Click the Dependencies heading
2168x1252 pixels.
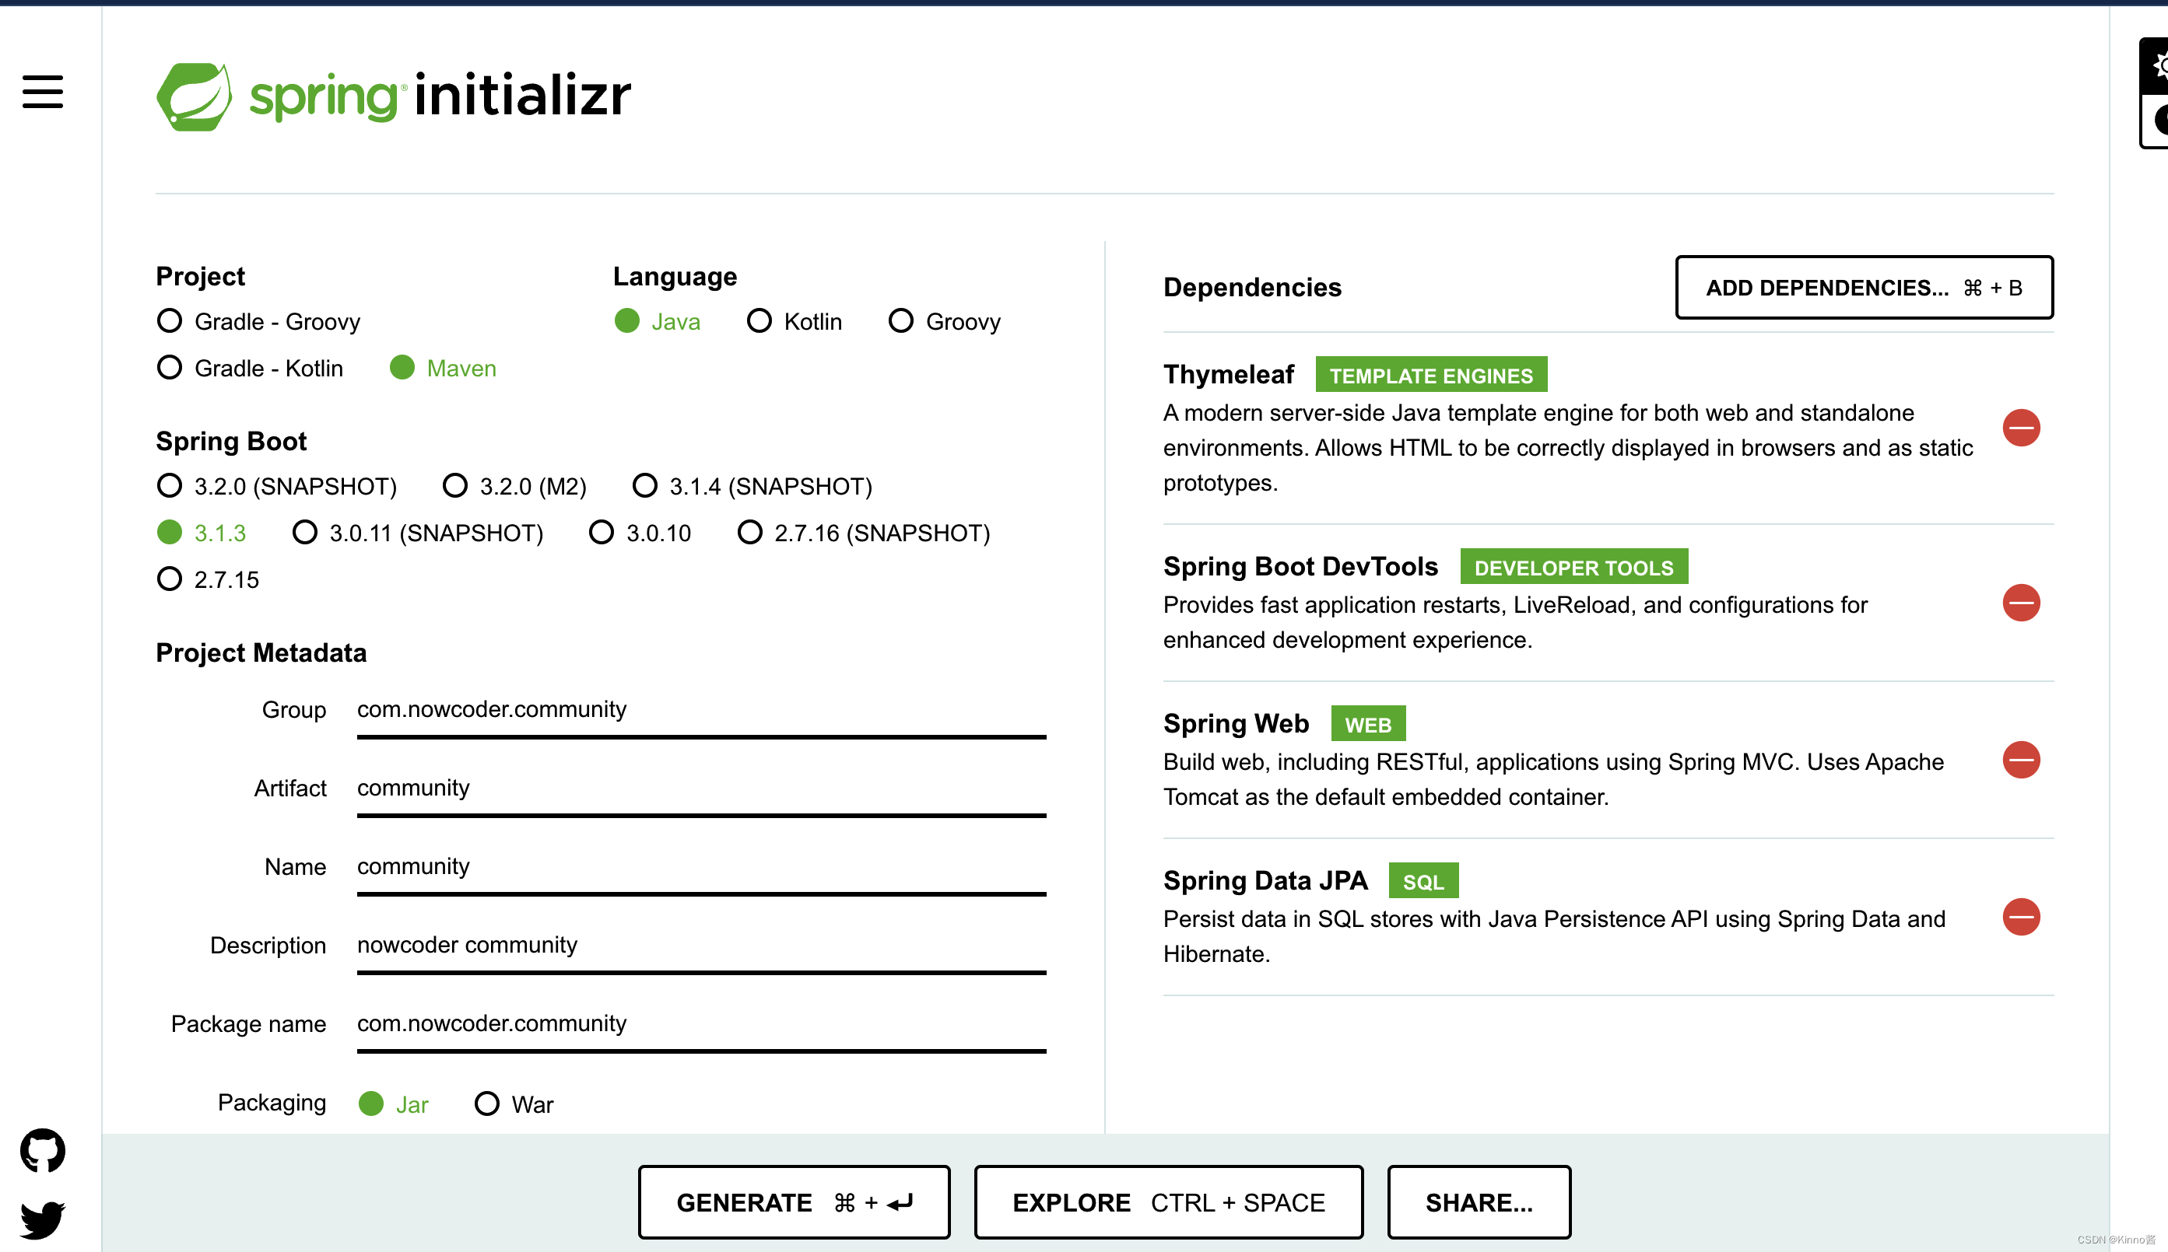pos(1252,287)
